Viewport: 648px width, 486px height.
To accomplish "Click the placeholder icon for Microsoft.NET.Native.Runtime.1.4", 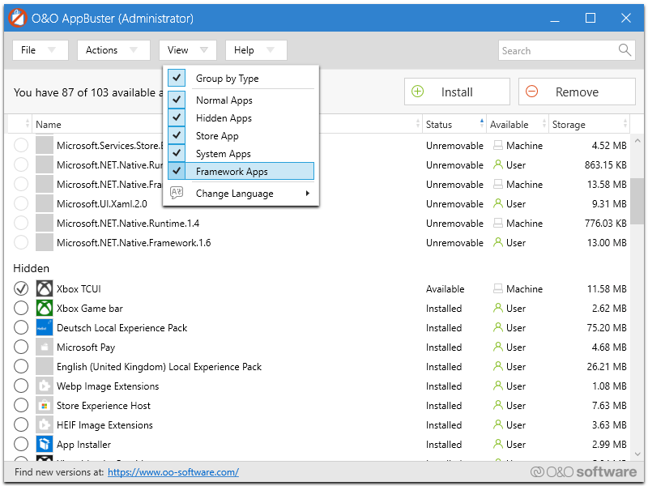I will coord(45,223).
